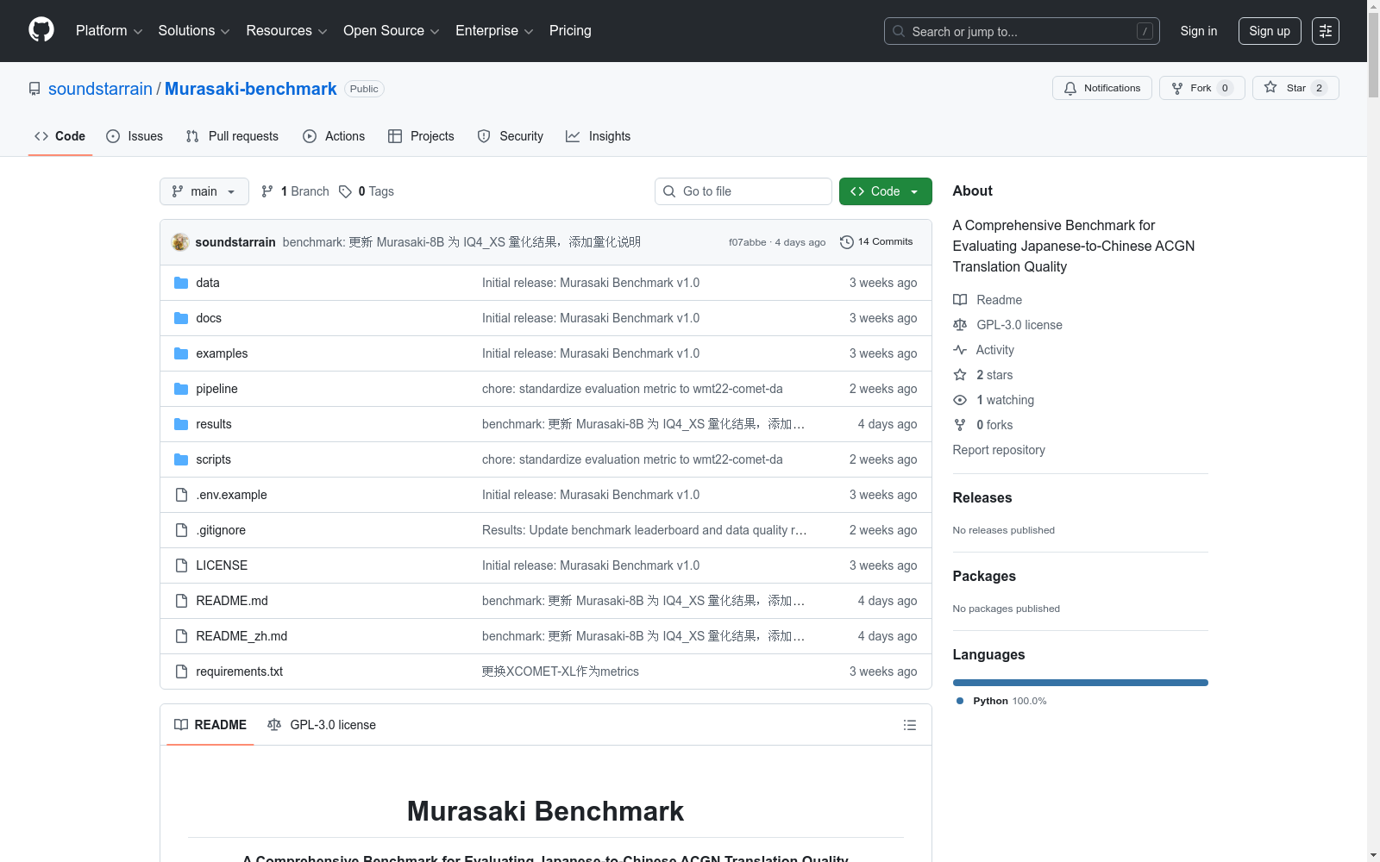Select the GPL-3.0 license tab in README panel
The height and width of the screenshot is (862, 1380).
coord(322,725)
